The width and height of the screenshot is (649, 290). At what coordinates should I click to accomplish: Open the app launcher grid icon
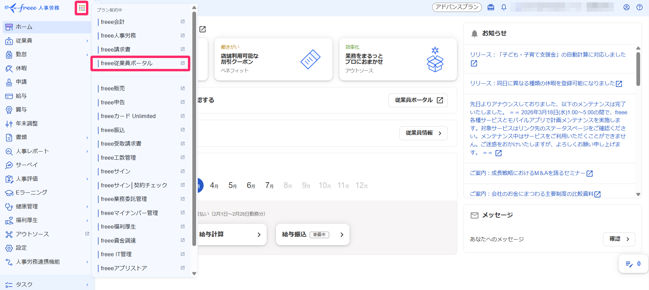[82, 8]
